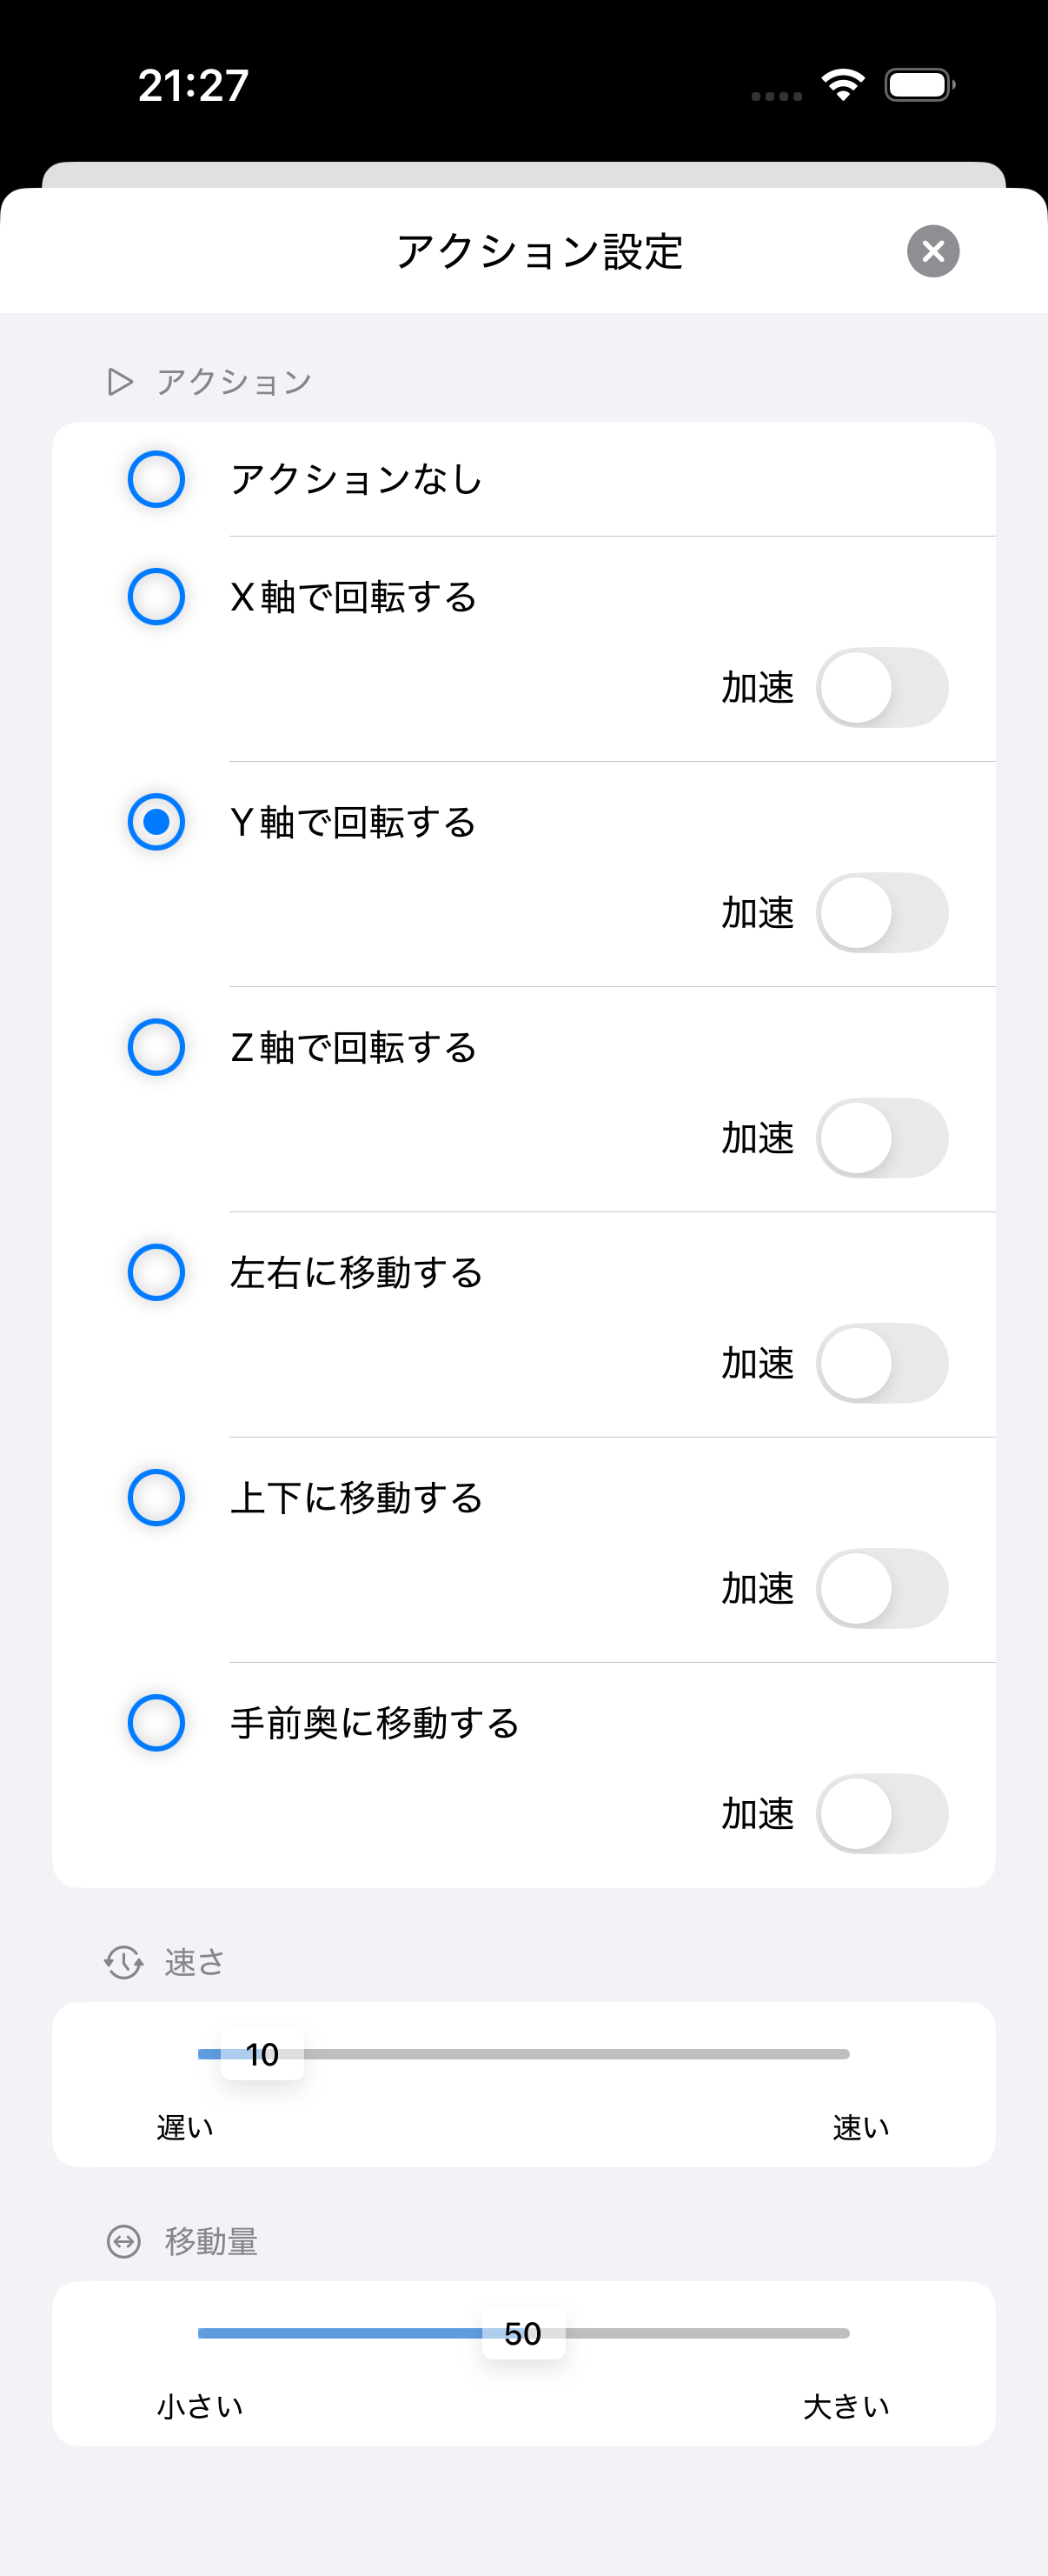Toggle 加速 switch under 手前奥に移動する
This screenshot has width=1048, height=2576.
tap(881, 1813)
